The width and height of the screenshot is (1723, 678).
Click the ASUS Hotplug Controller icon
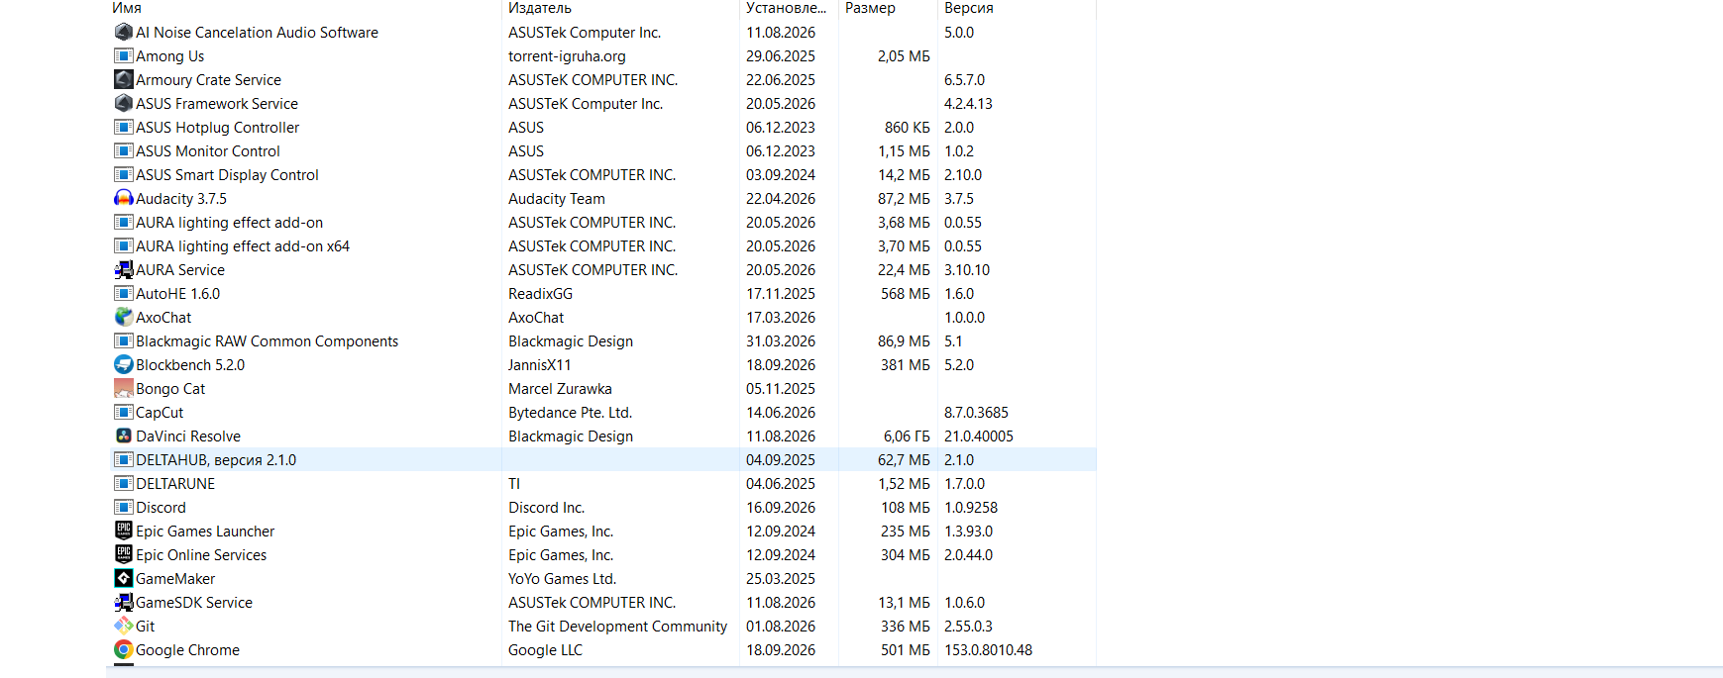point(124,127)
